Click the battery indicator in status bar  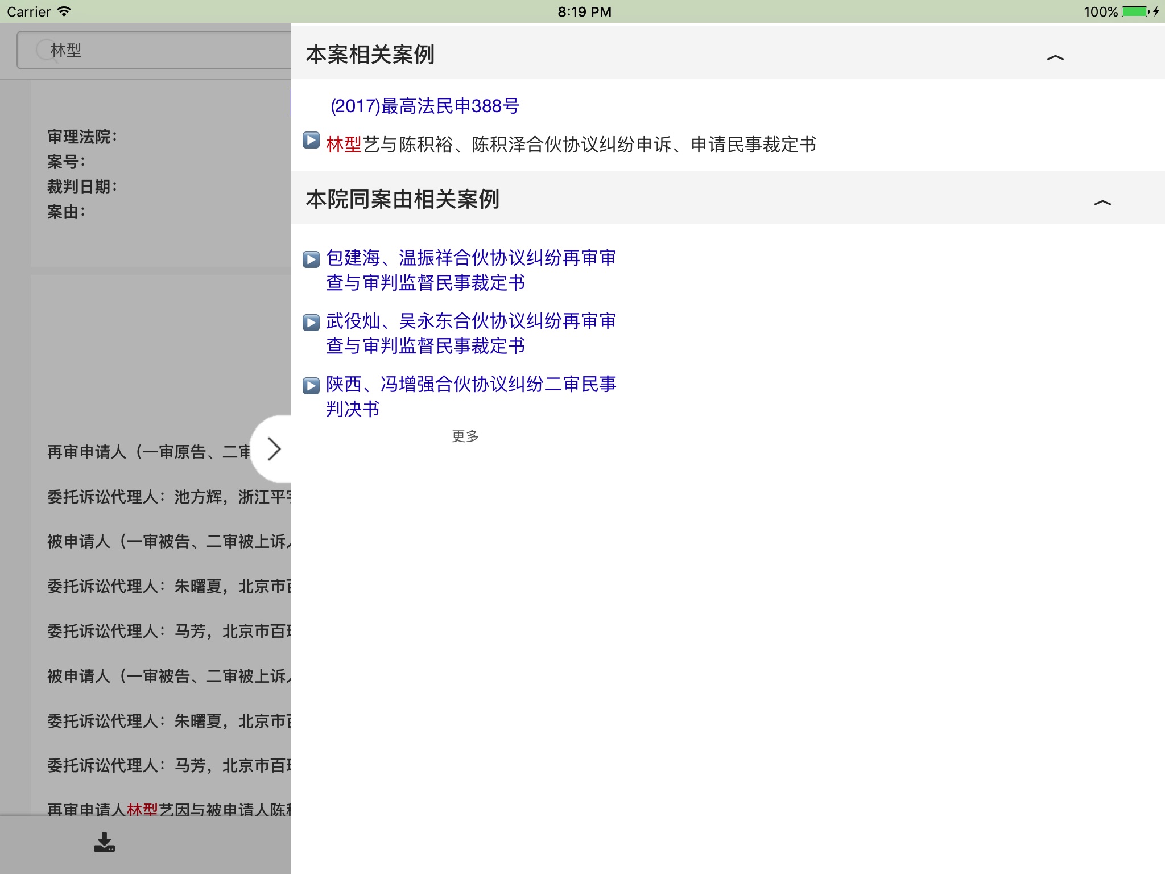coord(1135,11)
